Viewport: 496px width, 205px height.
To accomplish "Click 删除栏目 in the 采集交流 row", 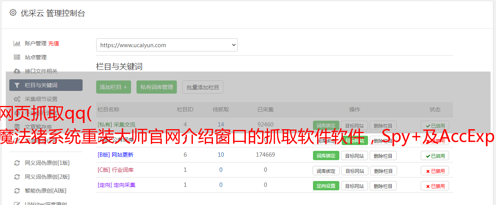I will (x=383, y=126).
